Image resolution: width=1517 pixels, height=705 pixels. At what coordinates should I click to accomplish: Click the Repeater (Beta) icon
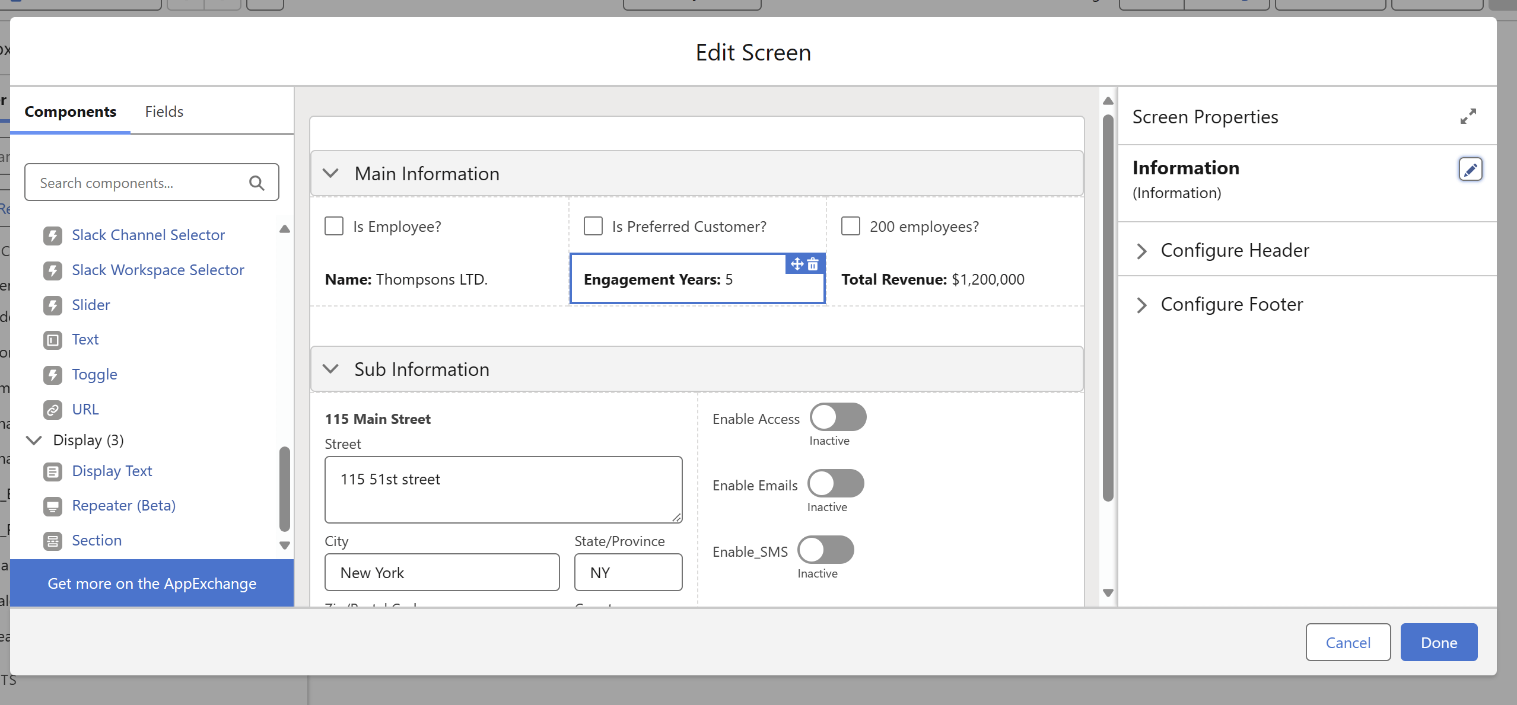tap(53, 506)
